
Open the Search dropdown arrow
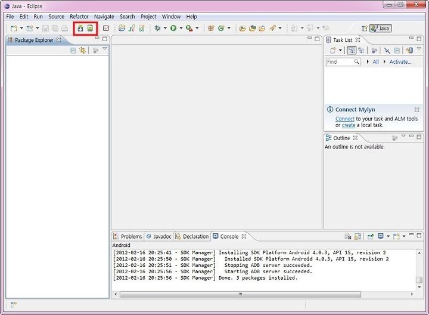[280, 28]
